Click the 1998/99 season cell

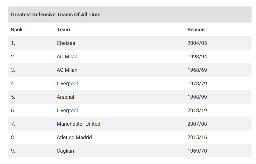click(x=197, y=97)
